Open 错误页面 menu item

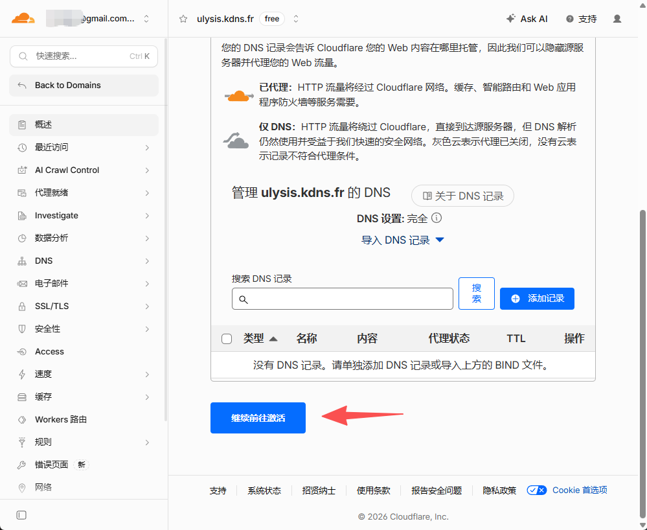coord(84,465)
